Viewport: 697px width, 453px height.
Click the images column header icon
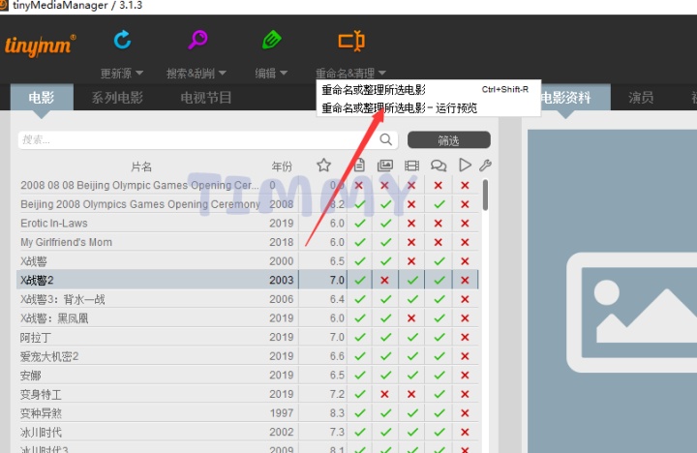(385, 166)
